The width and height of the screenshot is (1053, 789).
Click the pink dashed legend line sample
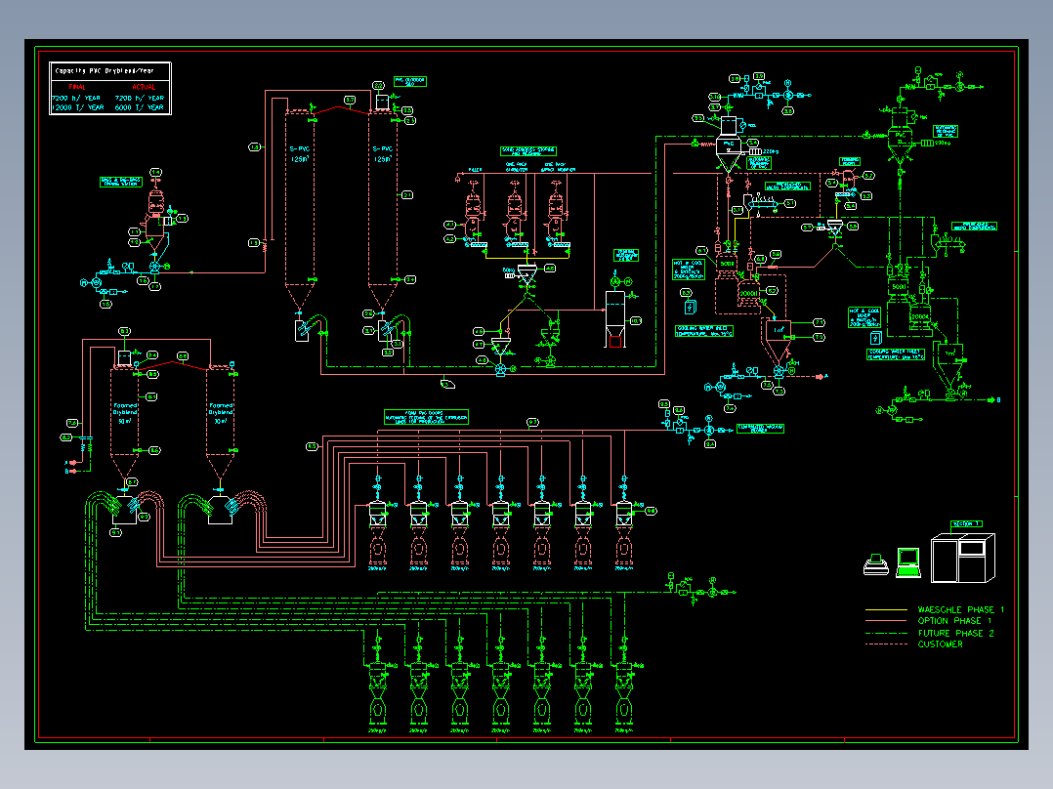[887, 644]
